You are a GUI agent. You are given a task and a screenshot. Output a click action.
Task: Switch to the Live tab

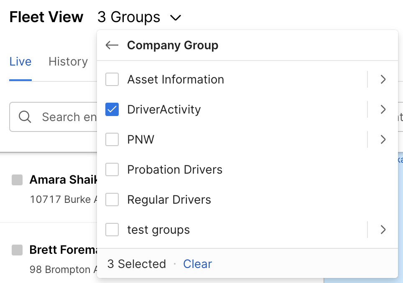(x=20, y=62)
